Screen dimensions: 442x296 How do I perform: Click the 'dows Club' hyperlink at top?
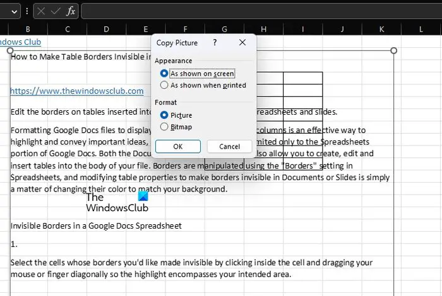coord(20,42)
